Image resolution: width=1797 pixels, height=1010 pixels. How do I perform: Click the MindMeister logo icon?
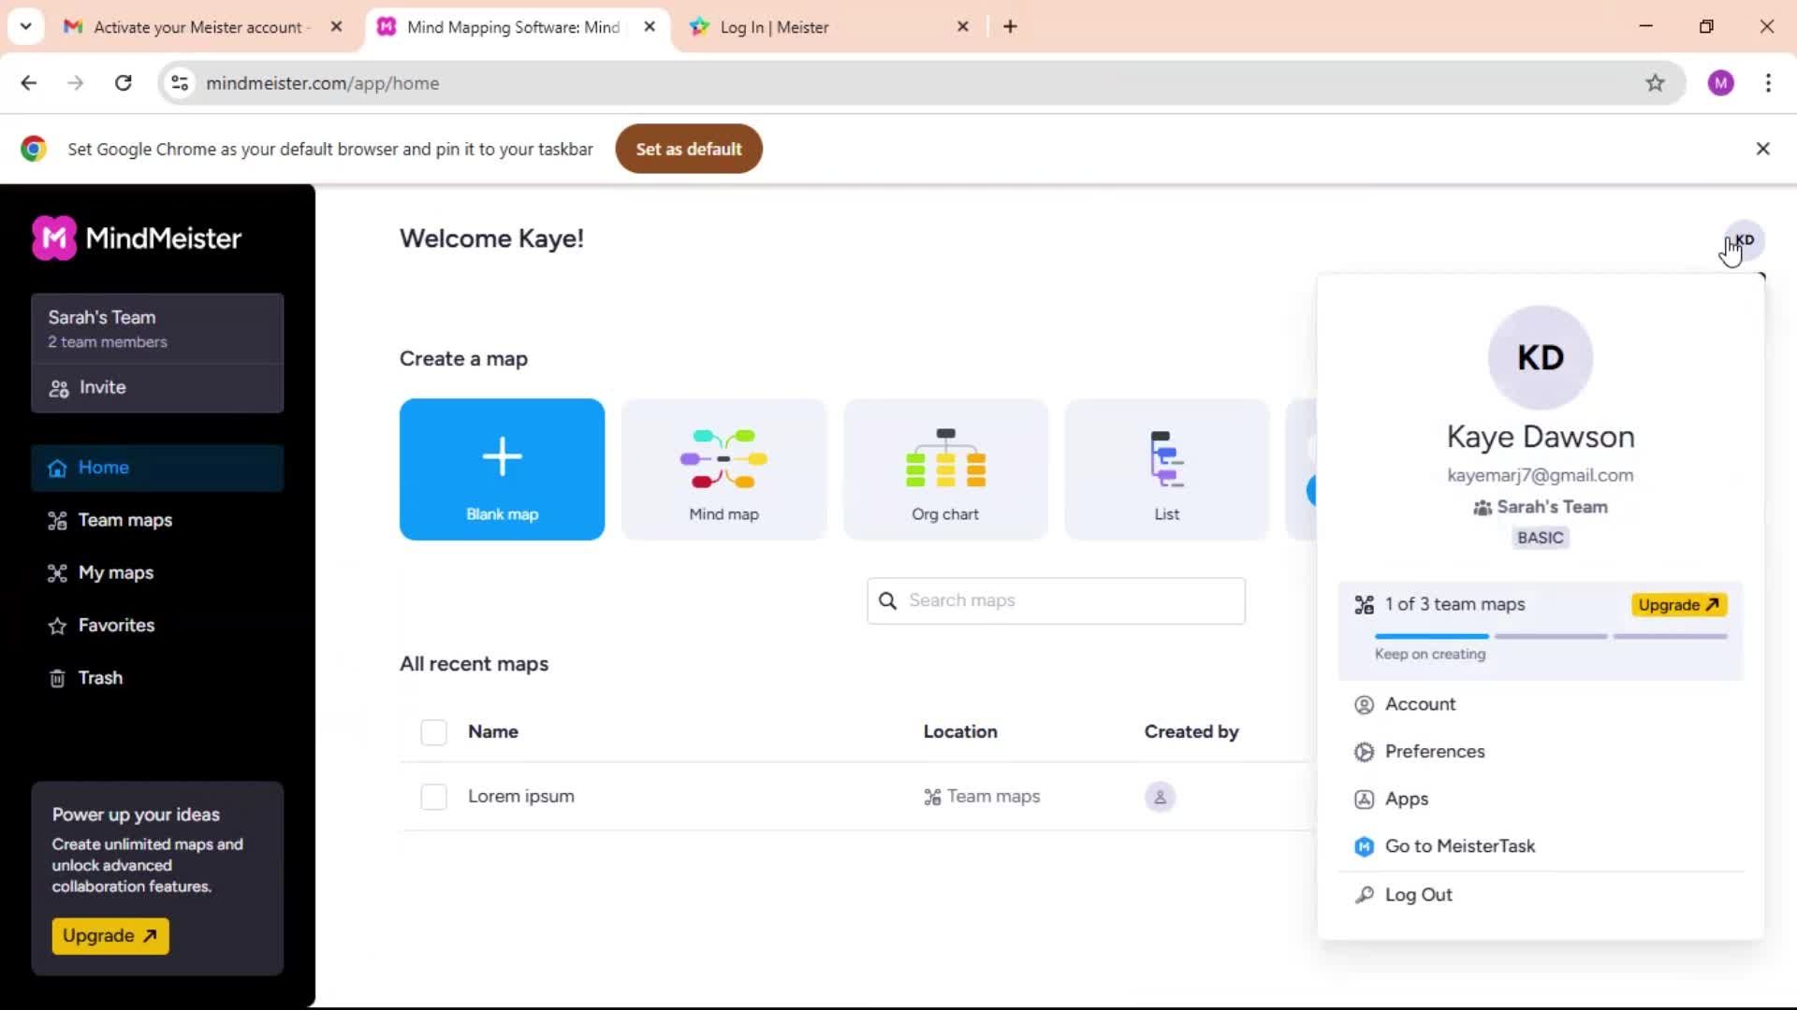(x=54, y=238)
